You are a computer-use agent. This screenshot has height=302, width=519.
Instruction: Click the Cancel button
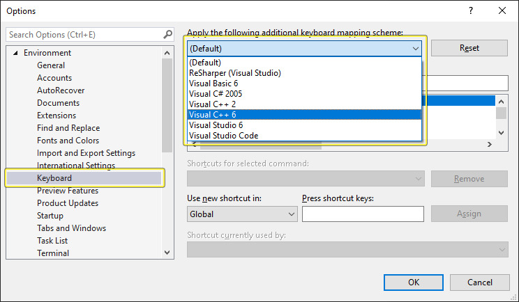(x=480, y=283)
